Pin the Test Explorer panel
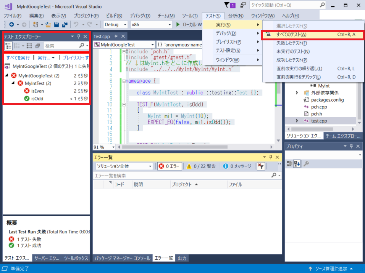Image resolution: width=365 pixels, height=273 pixels. (79, 37)
